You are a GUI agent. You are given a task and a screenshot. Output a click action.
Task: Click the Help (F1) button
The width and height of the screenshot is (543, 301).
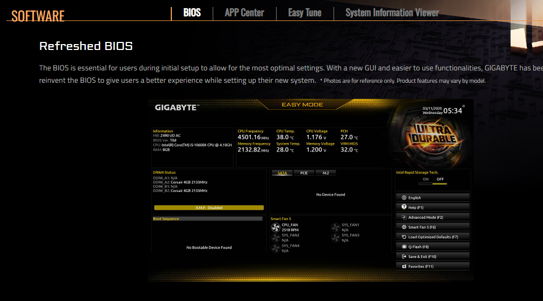432,207
